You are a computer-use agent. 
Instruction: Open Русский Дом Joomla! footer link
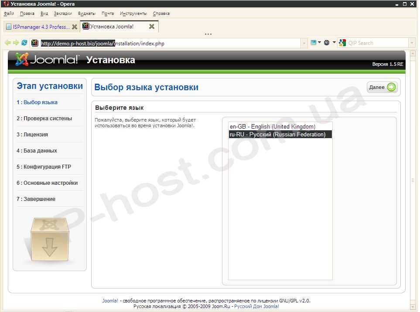pyautogui.click(x=256, y=306)
